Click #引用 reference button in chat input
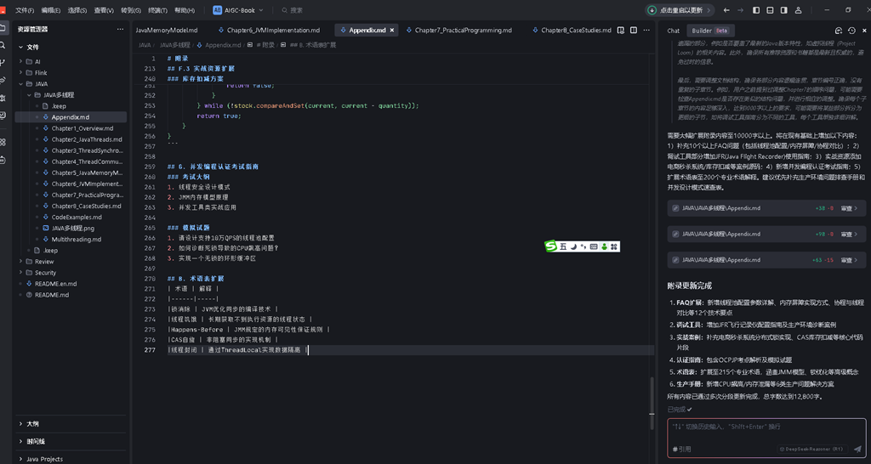 (x=681, y=449)
